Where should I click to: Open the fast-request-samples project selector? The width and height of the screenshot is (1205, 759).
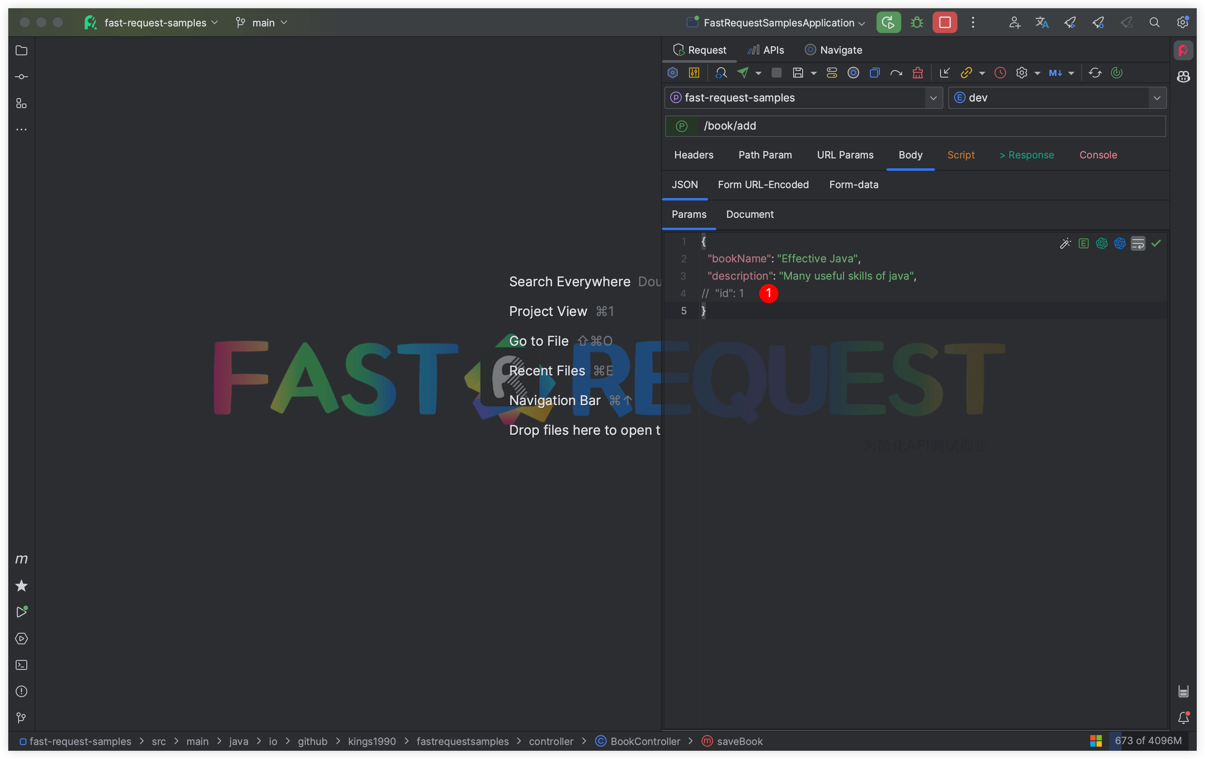click(x=803, y=98)
